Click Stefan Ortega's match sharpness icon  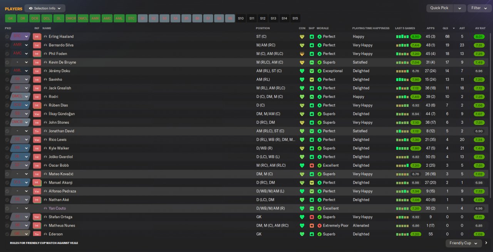click(x=312, y=217)
